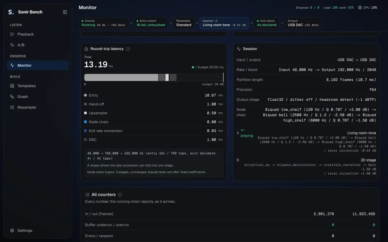Select the Exit check stage chip
The height and width of the screenshot is (242, 388).
267,23
